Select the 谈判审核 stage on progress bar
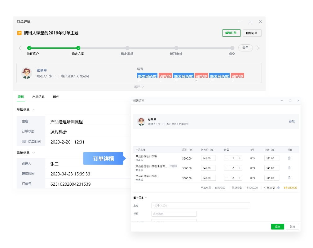313x248 pixels. [176, 48]
